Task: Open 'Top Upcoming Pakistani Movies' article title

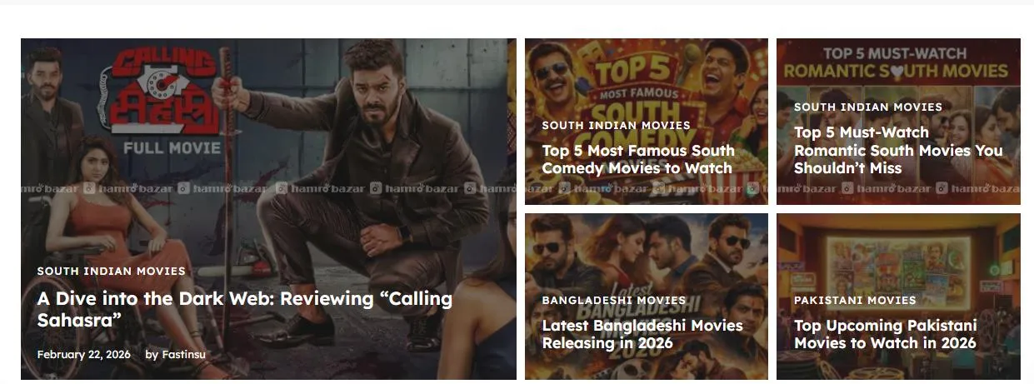Action: coord(885,334)
